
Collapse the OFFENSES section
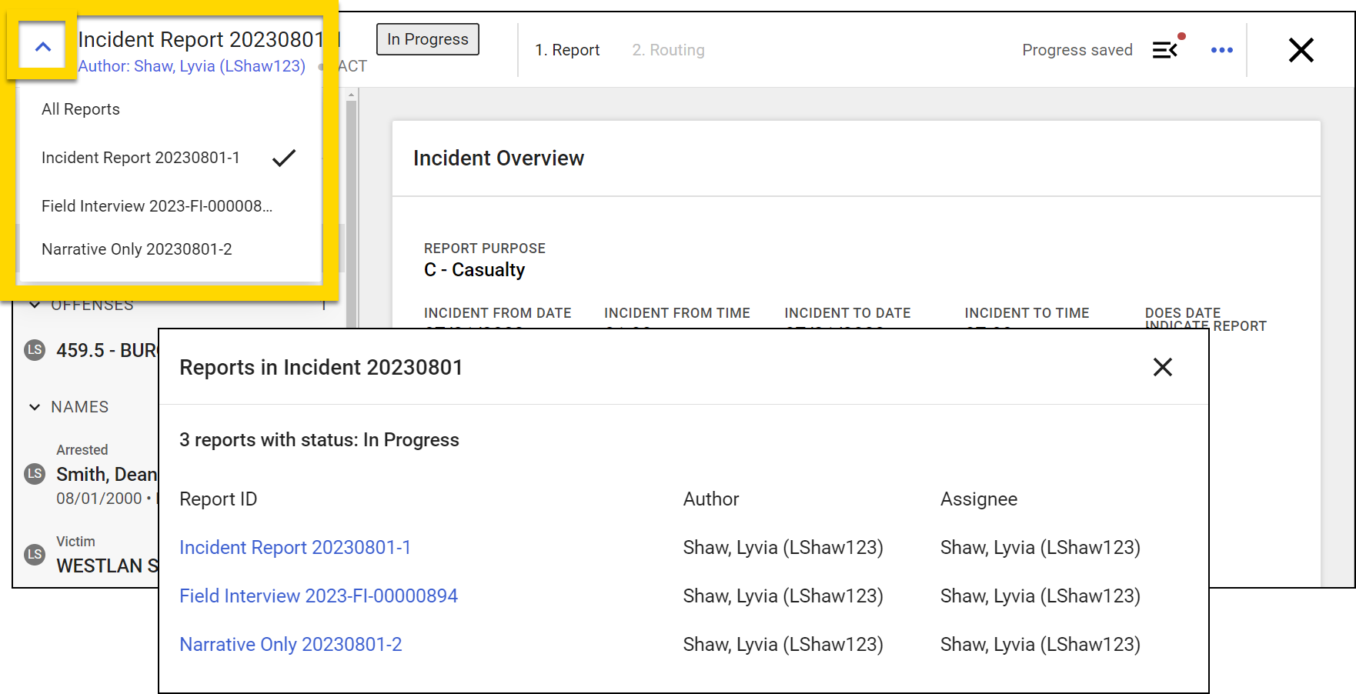click(34, 304)
